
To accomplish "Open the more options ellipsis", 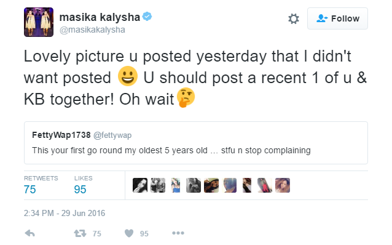I will [178, 233].
